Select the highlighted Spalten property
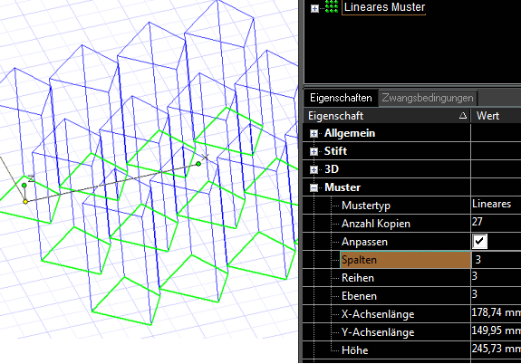Image resolution: width=521 pixels, height=364 pixels. (x=405, y=260)
